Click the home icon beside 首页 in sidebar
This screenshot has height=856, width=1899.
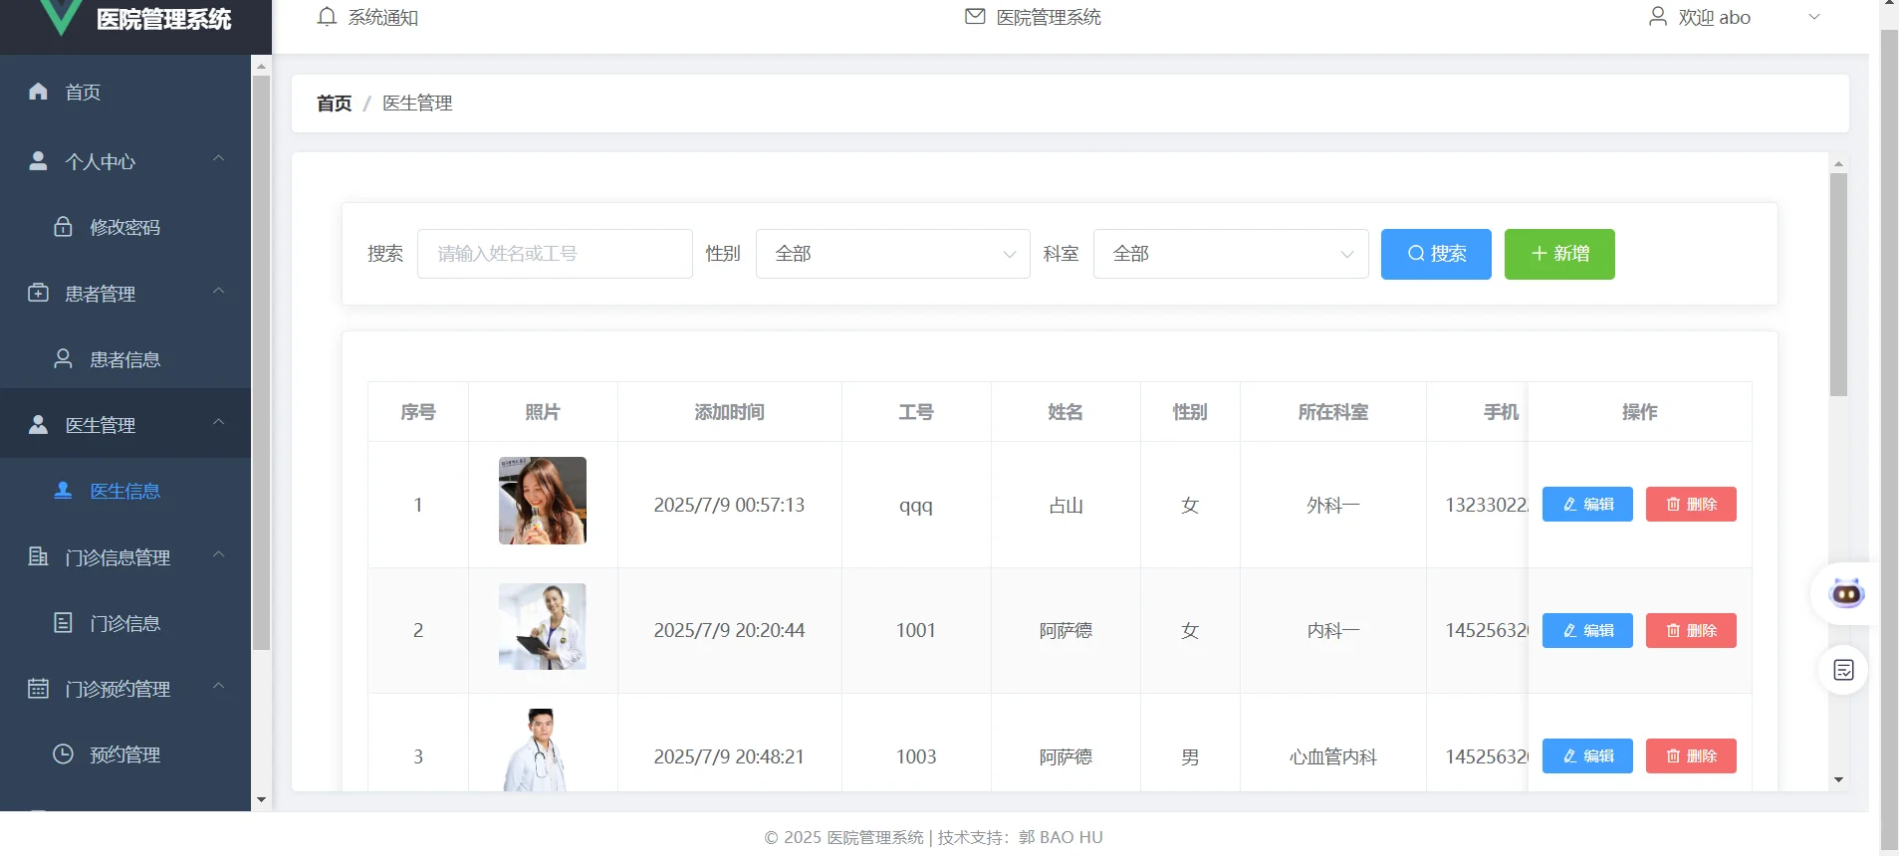point(39,92)
